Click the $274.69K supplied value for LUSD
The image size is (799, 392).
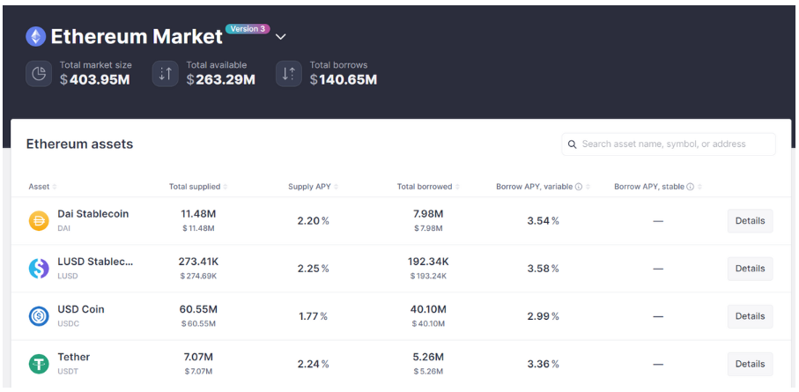(x=198, y=277)
